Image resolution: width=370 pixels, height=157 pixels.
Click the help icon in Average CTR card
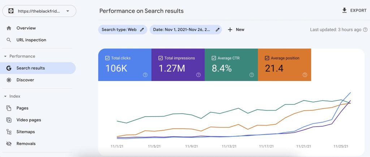point(251,75)
